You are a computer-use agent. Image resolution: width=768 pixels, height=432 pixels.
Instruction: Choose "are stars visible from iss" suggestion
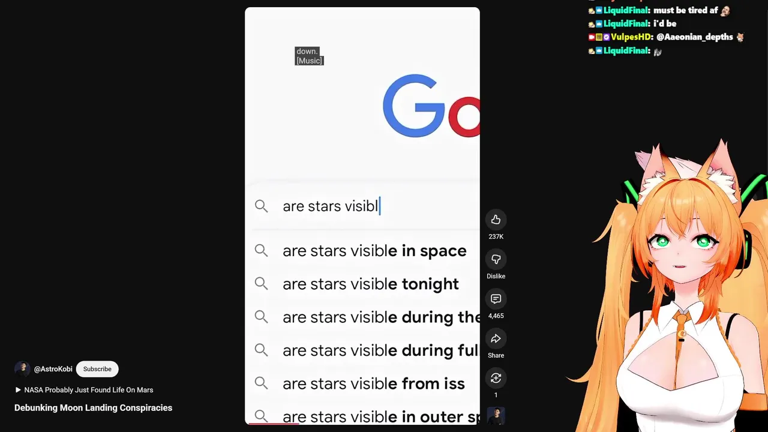(374, 383)
